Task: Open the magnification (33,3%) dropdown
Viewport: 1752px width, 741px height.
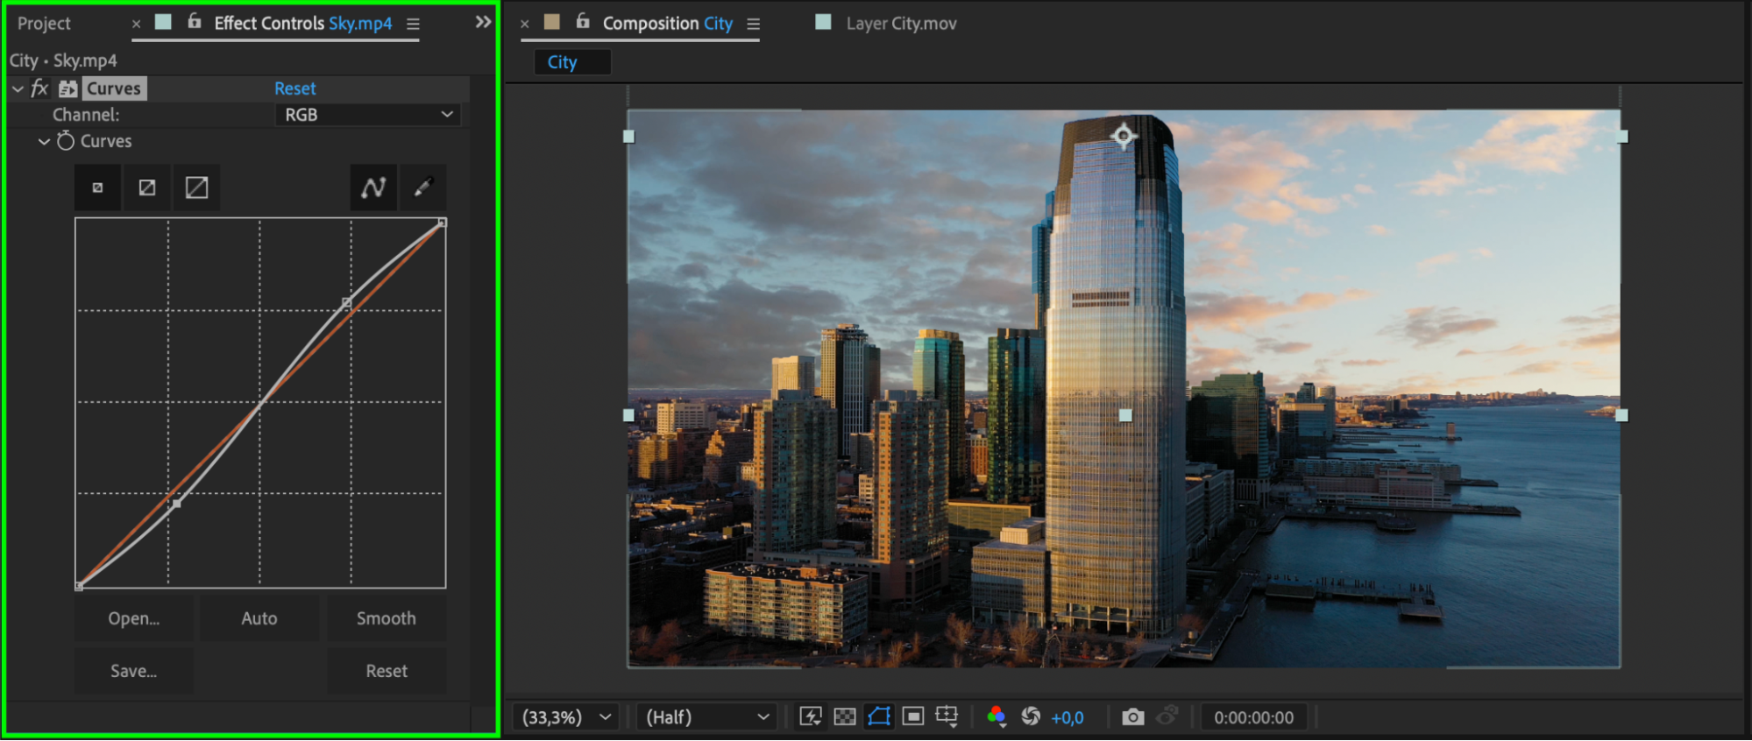Action: (x=566, y=717)
